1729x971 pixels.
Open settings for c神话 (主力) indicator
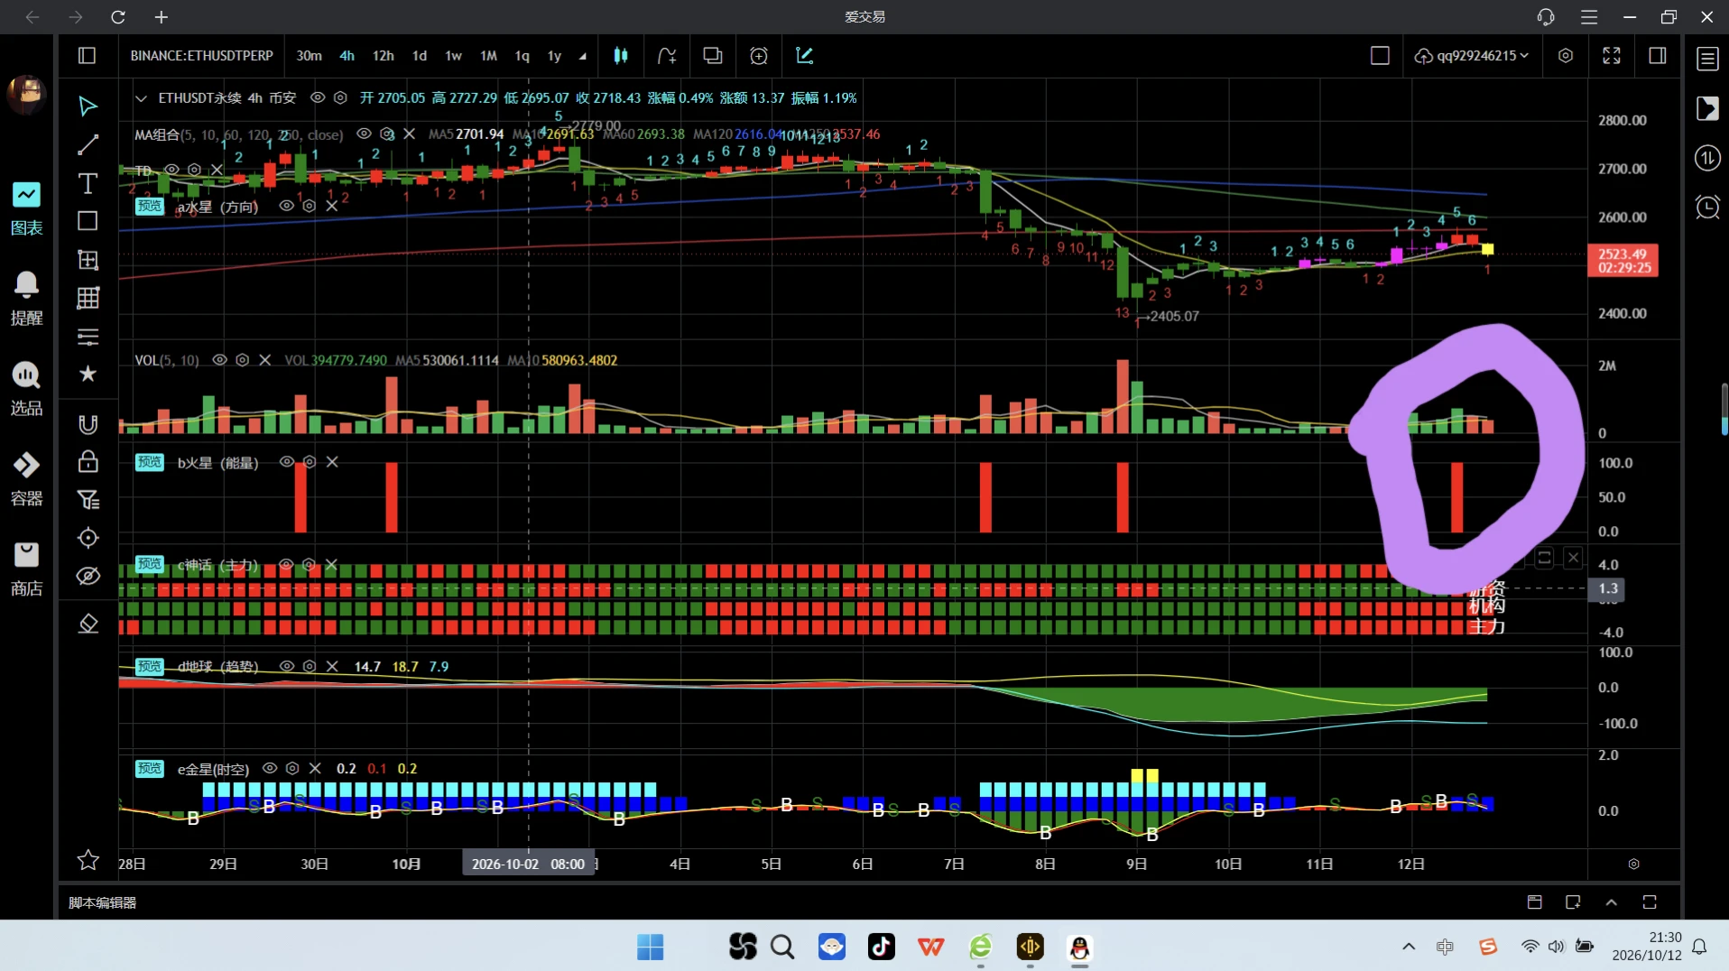click(309, 564)
